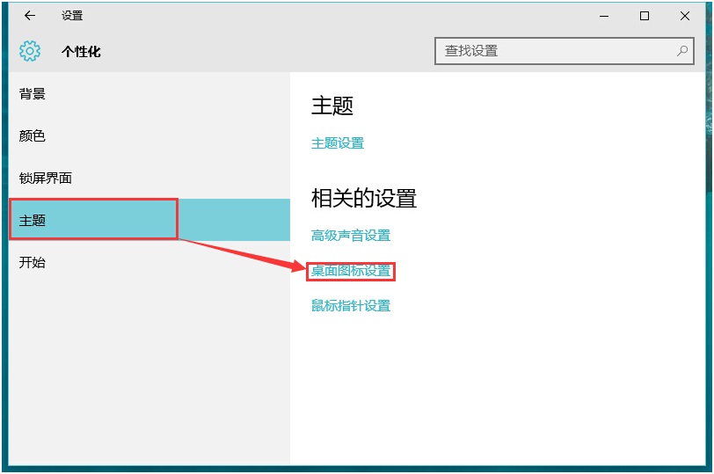
Task: Go to the 锁屏界面 settings page
Action: pos(46,179)
